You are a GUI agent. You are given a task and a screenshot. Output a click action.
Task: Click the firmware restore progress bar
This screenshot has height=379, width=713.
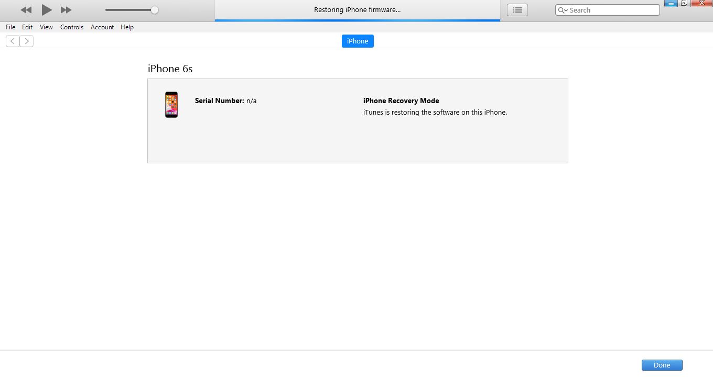coord(358,20)
